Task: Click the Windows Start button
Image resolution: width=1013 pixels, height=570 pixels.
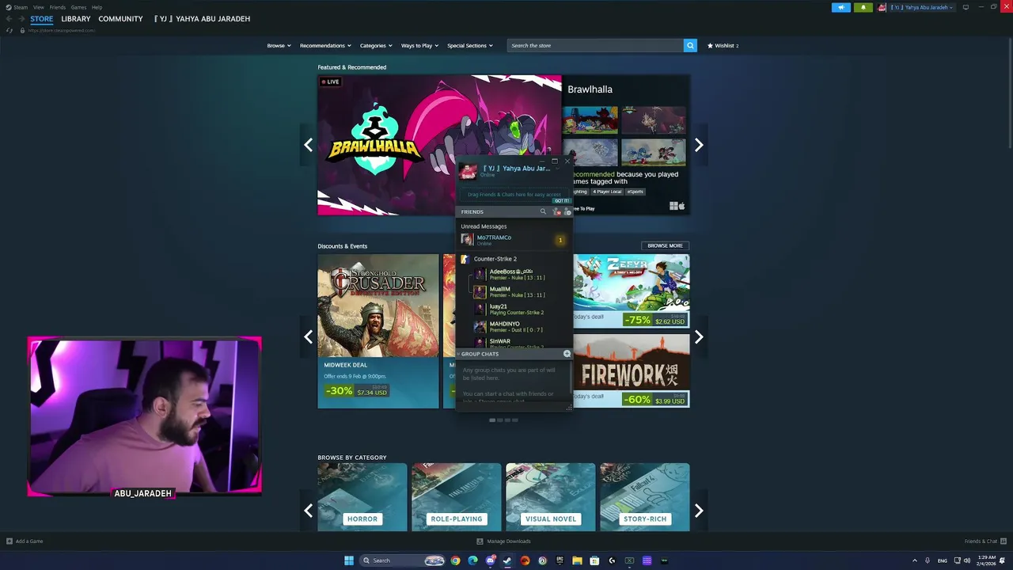Action: click(x=349, y=560)
